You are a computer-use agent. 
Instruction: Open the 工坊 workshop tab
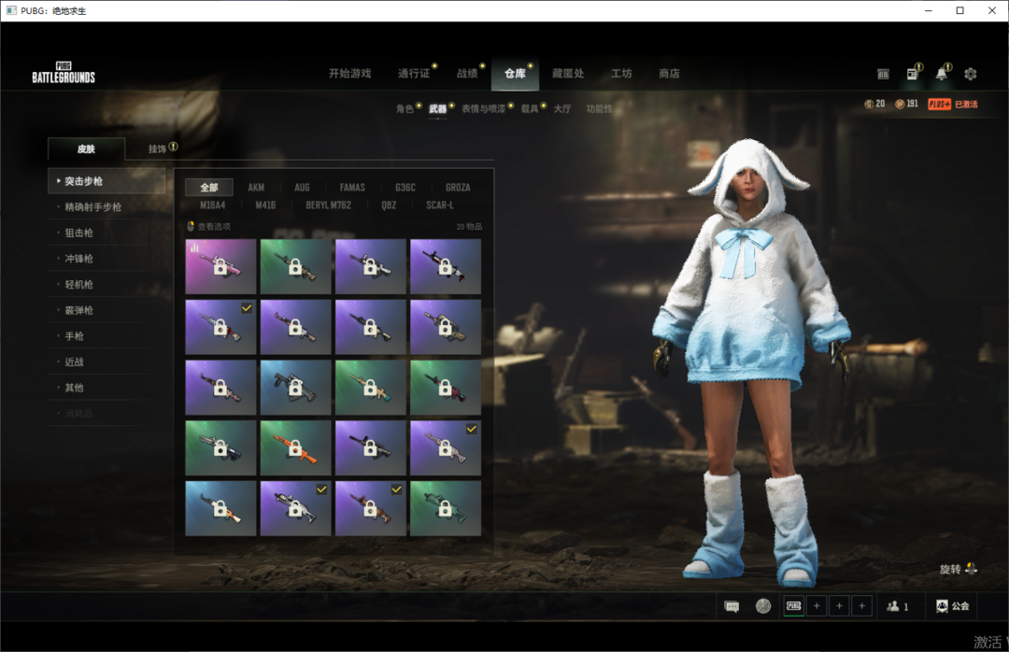point(621,74)
